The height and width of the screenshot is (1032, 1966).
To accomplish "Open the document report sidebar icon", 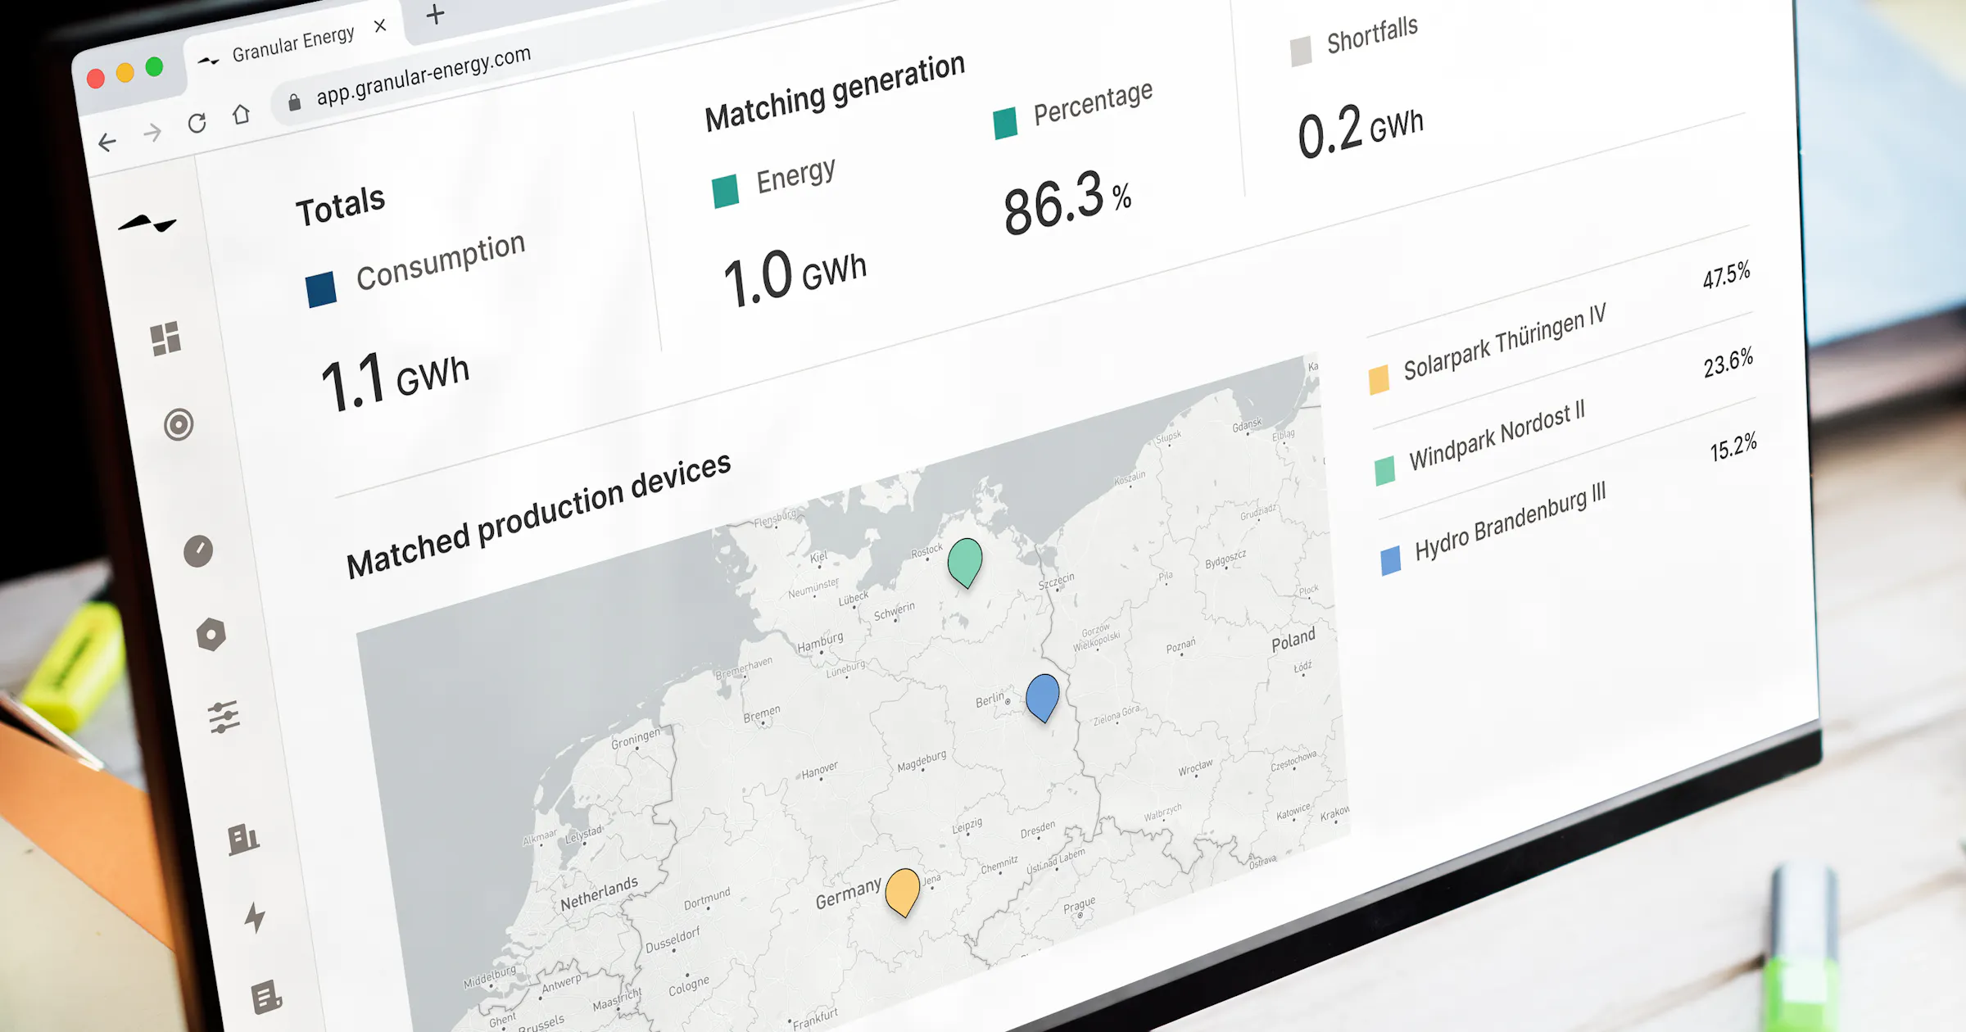I will pyautogui.click(x=266, y=997).
